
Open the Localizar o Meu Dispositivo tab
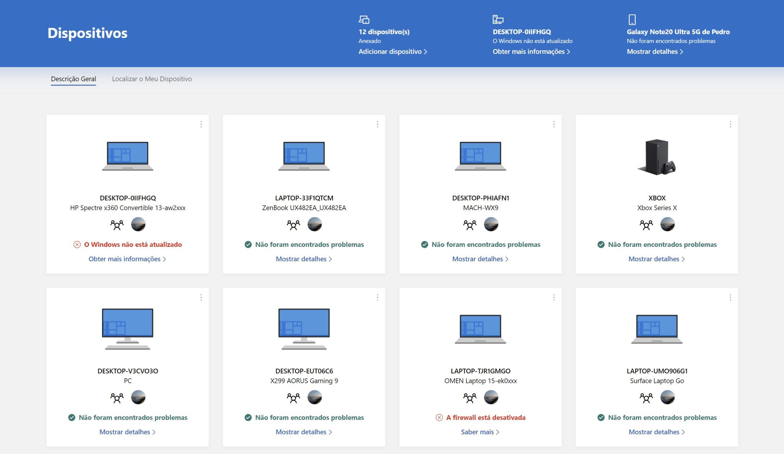coord(152,79)
